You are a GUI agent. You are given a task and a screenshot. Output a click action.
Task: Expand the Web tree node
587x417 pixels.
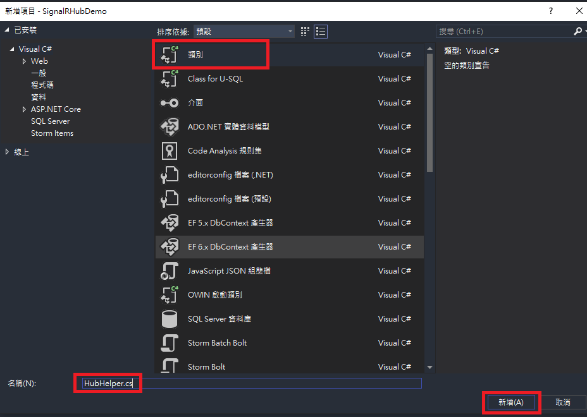(25, 61)
